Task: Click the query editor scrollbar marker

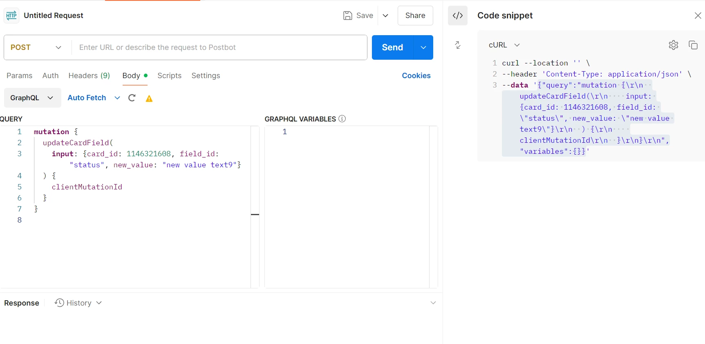Action: click(x=255, y=214)
